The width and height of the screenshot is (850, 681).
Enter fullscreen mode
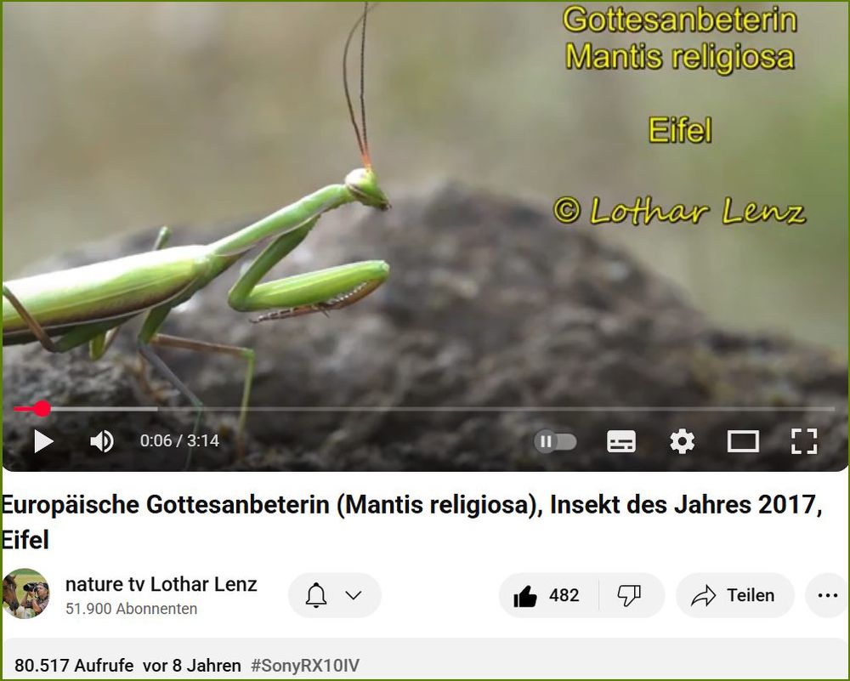tap(803, 441)
